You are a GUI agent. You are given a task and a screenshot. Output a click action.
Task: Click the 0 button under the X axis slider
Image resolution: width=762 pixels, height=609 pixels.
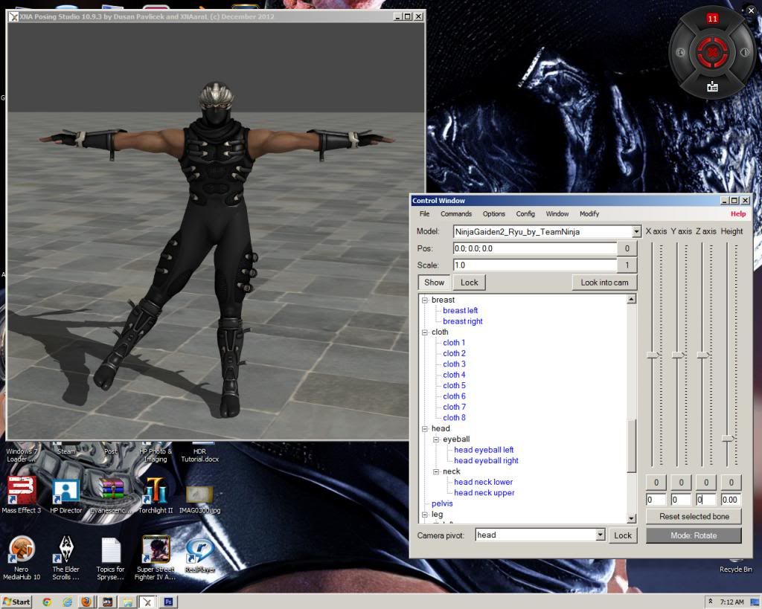point(656,483)
